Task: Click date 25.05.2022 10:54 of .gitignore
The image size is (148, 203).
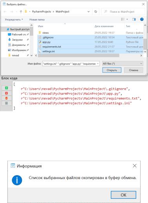Action: tap(105, 37)
